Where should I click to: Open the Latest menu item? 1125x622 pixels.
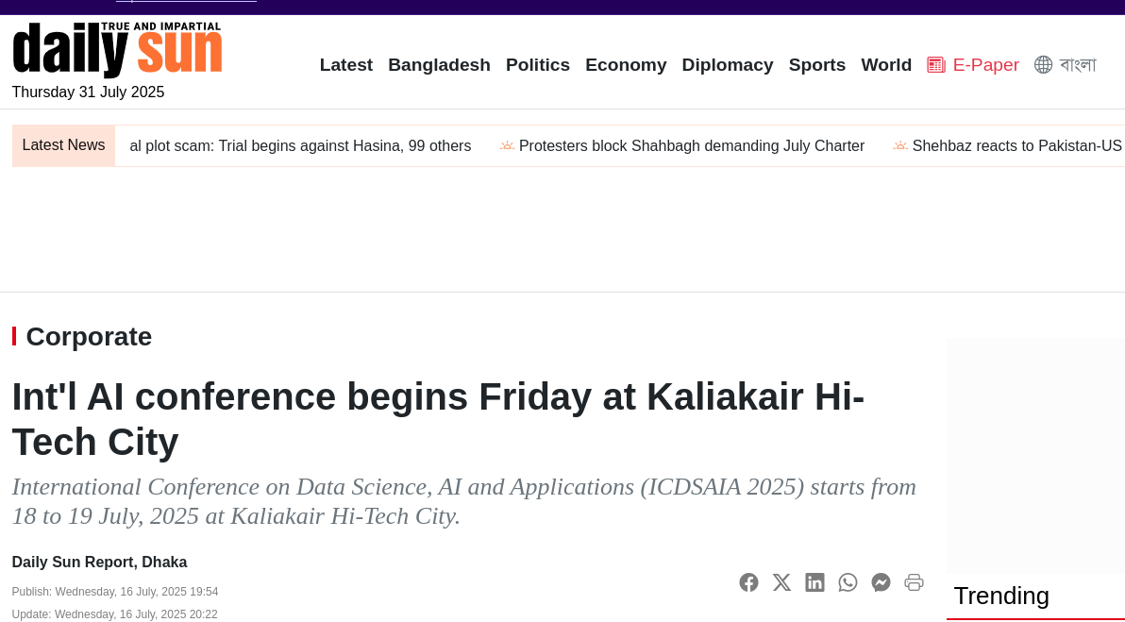[x=345, y=65]
